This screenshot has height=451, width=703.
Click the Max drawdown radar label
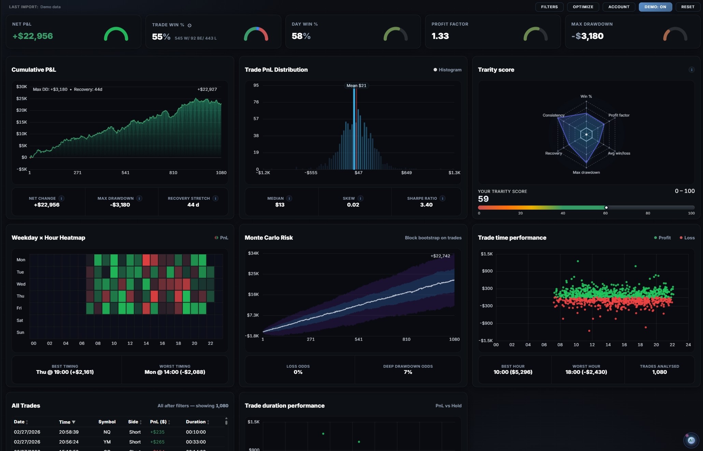(x=586, y=173)
